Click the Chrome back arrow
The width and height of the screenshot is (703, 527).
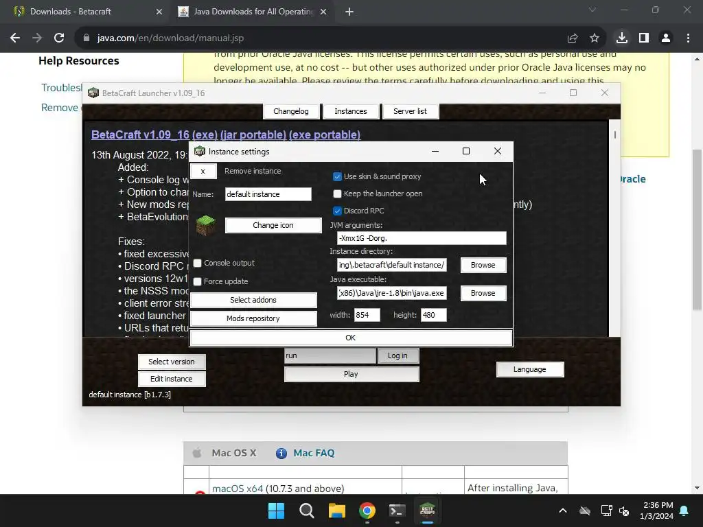(15, 38)
